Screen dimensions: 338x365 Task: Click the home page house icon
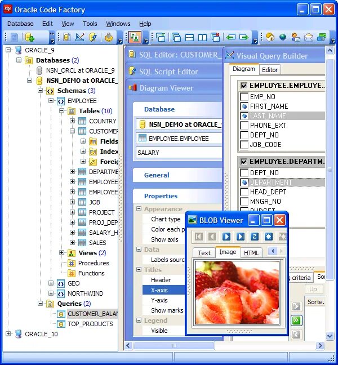(270, 37)
